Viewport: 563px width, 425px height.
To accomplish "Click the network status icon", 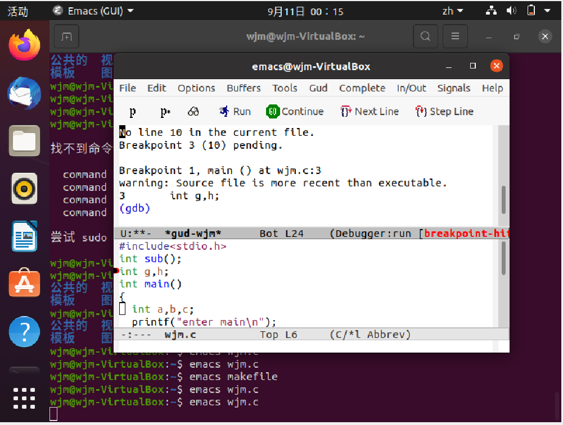I will point(491,11).
